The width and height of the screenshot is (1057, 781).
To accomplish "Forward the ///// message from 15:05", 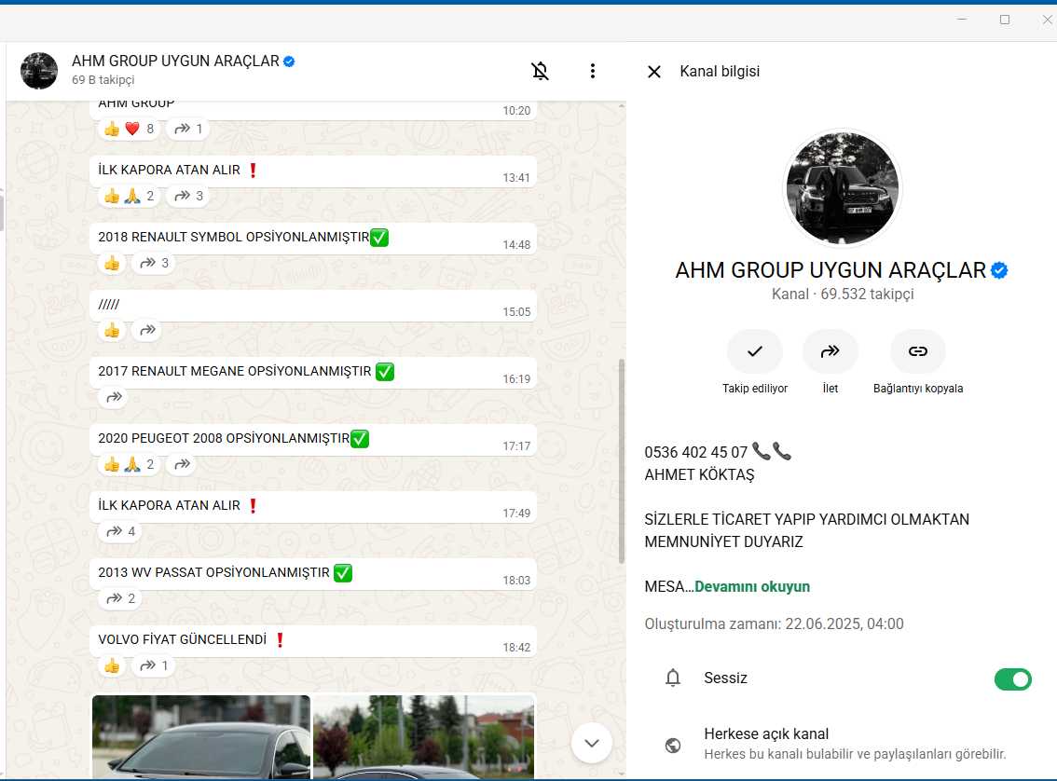I will click(x=147, y=330).
